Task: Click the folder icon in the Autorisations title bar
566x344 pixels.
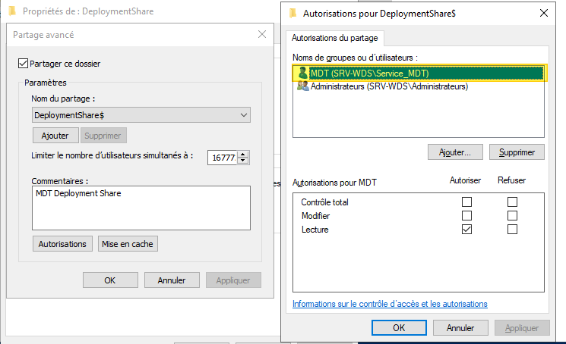Action: (x=293, y=14)
